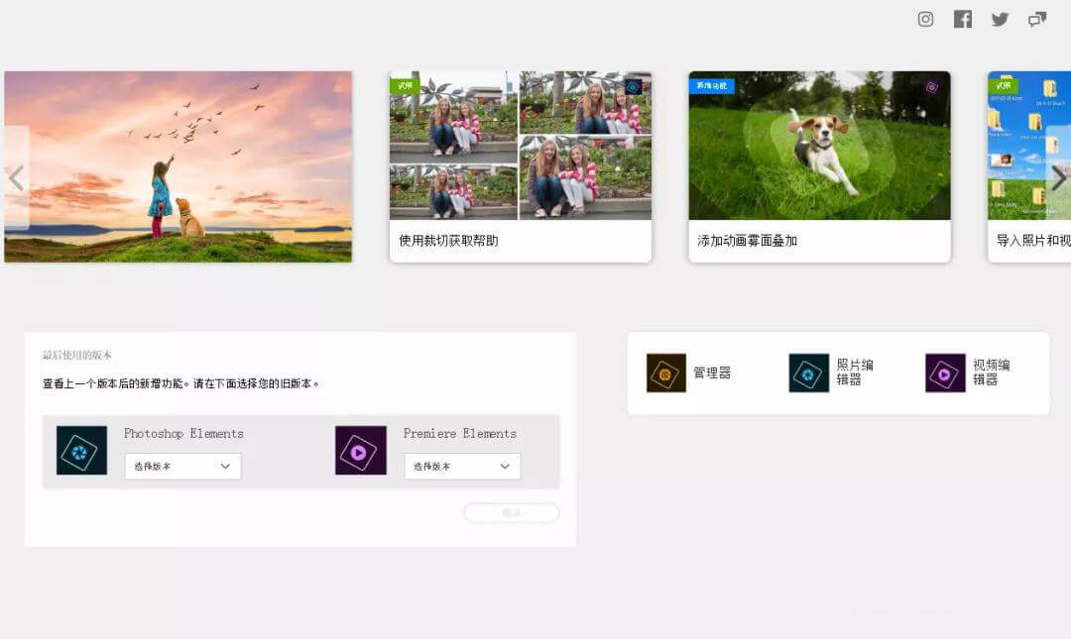The width and height of the screenshot is (1071, 639).
Task: Click the blue new-feature tag on dog card
Action: click(712, 85)
